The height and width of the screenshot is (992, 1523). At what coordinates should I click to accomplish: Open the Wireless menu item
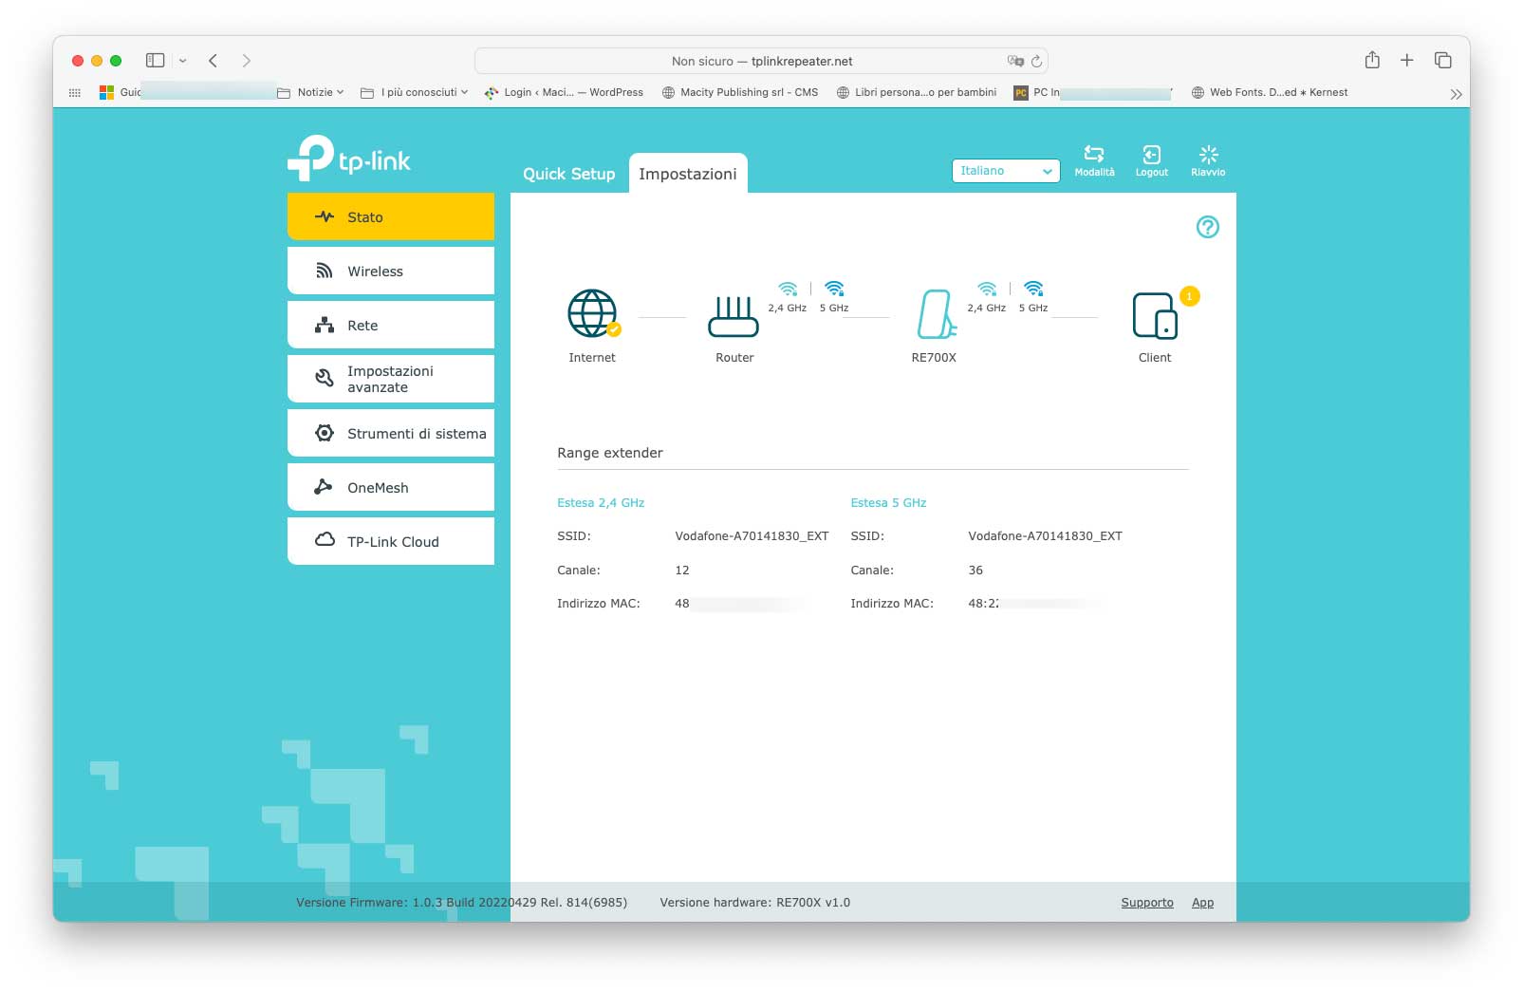point(391,271)
